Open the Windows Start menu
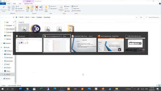This screenshot has width=161, height=91. (2, 89)
